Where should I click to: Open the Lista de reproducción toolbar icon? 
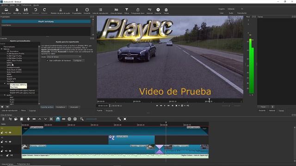[100, 10]
